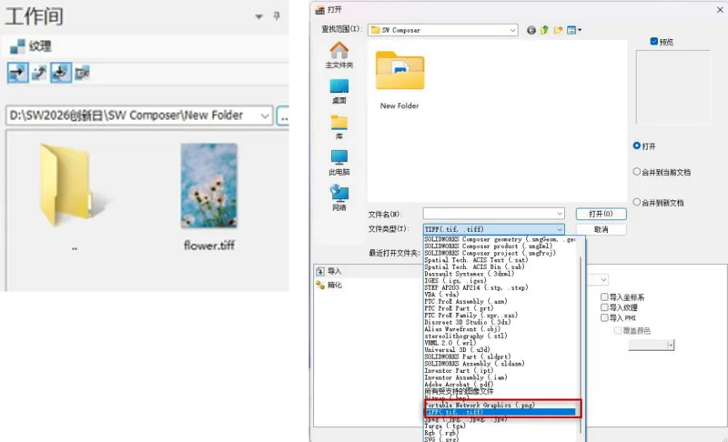The image size is (728, 442).
Task: Go to 主文件夹 in the sidebar
Action: click(339, 55)
